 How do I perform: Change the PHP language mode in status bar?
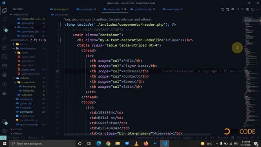212,138
